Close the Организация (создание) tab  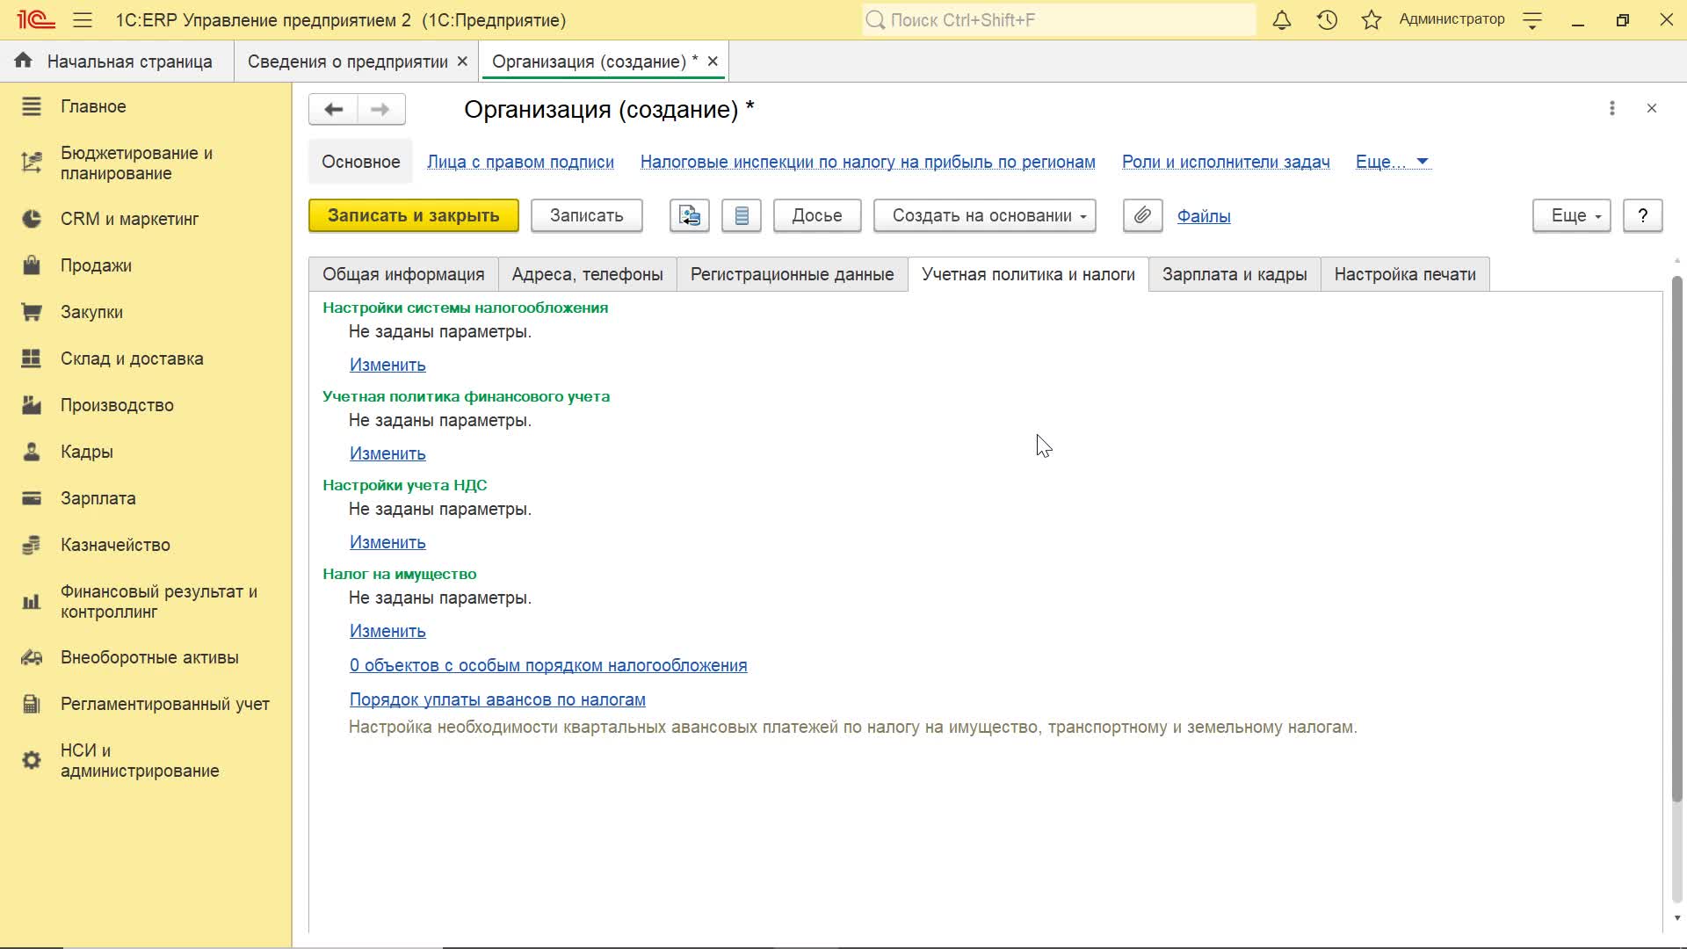tap(713, 62)
